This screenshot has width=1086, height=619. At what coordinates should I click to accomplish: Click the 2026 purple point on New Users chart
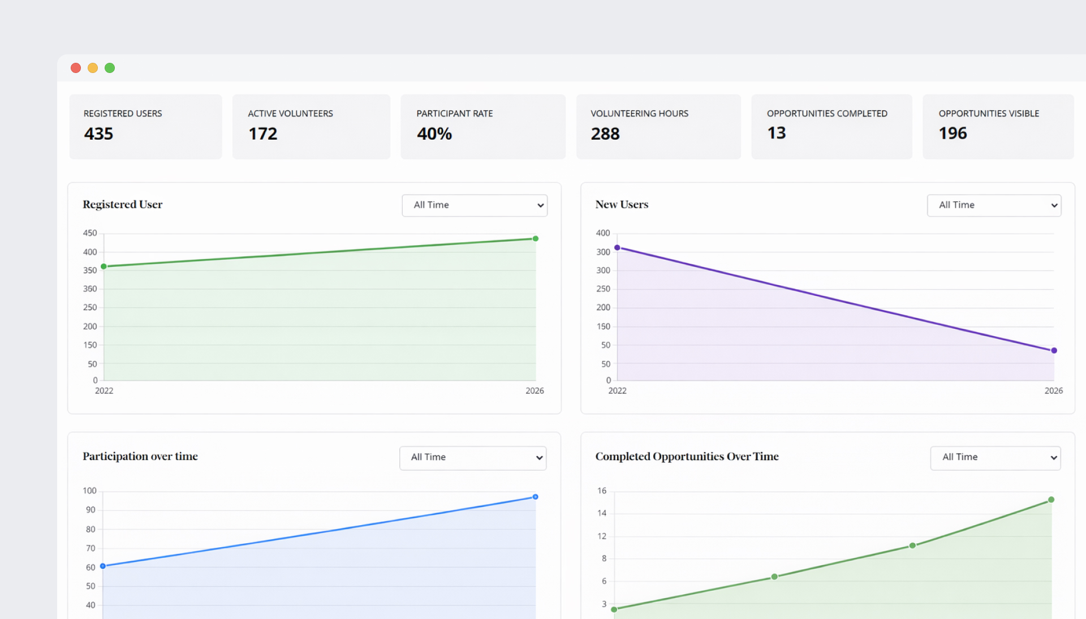(x=1054, y=351)
